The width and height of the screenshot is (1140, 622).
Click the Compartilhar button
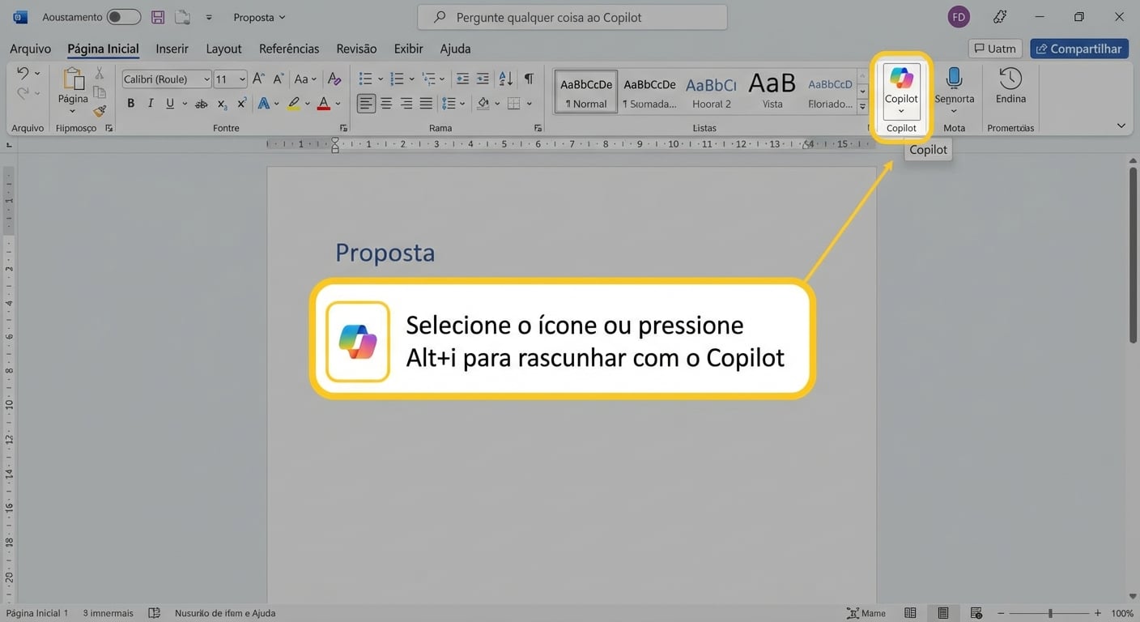coord(1078,48)
